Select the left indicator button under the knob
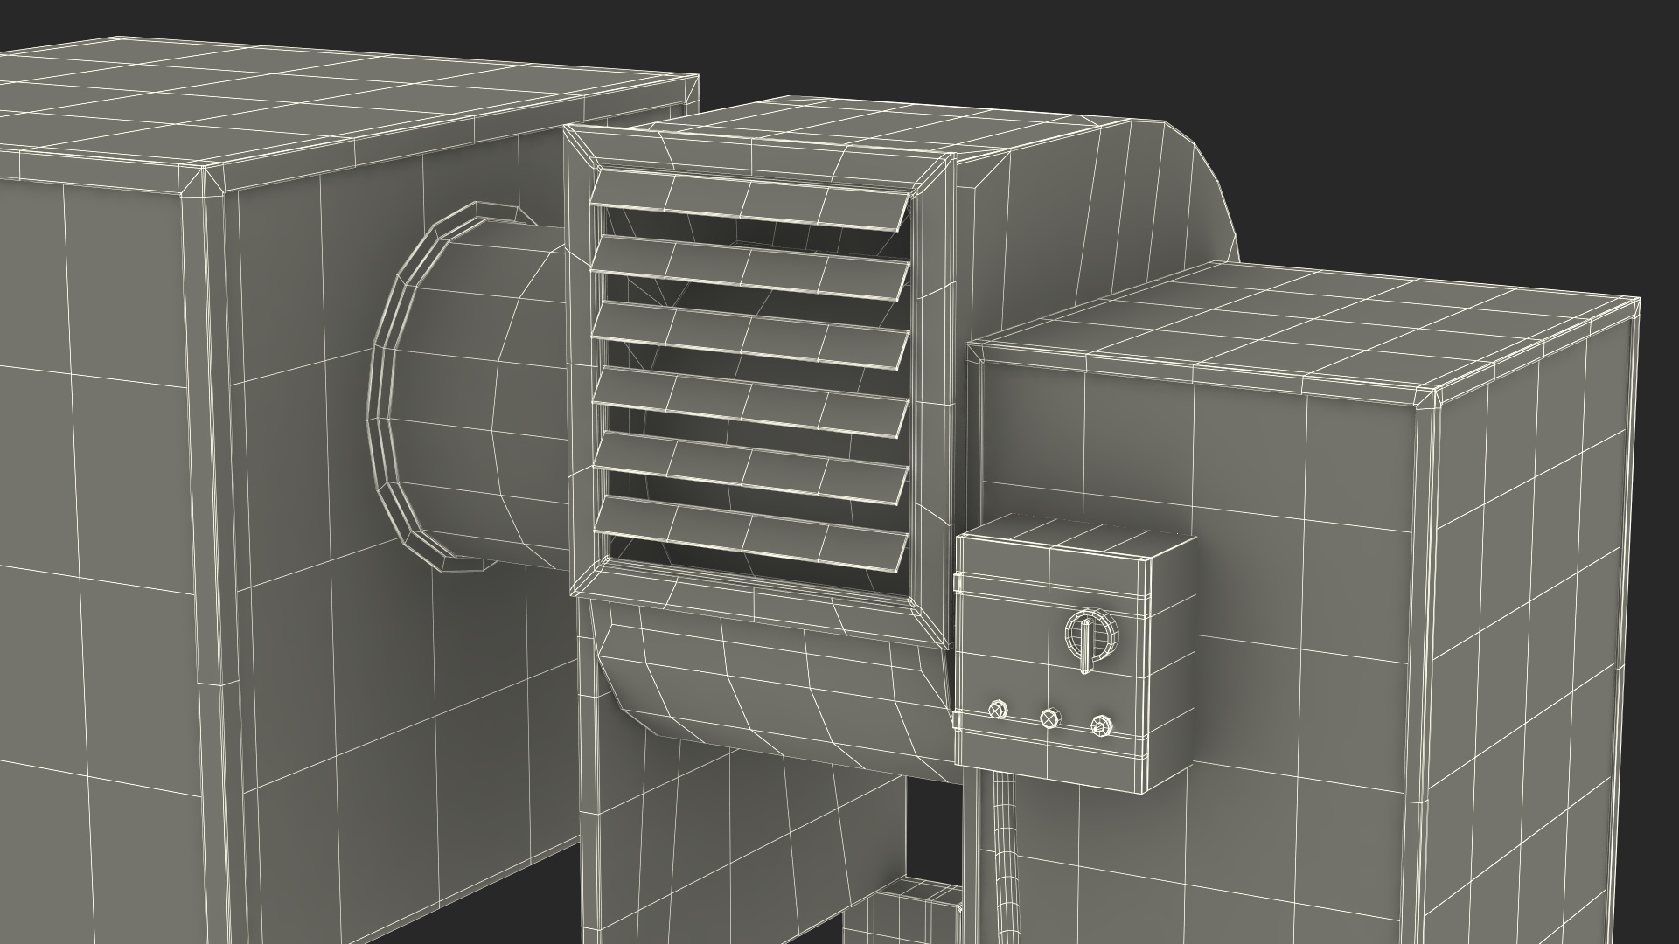The width and height of the screenshot is (1679, 944). (996, 709)
